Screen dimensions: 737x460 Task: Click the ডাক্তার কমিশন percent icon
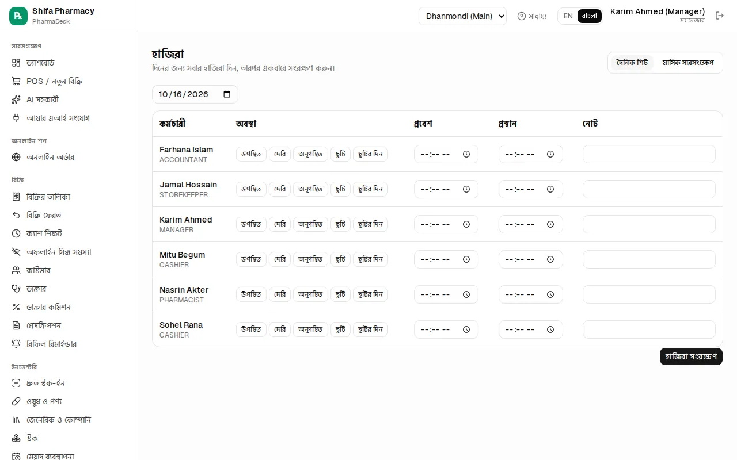[16, 307]
